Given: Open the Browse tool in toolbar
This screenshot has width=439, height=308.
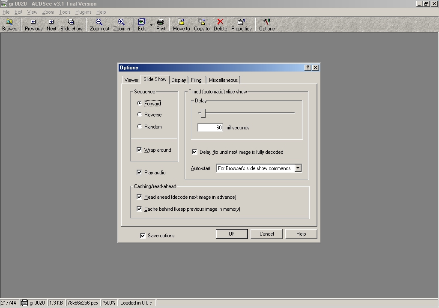Looking at the screenshot, I should click(x=10, y=25).
